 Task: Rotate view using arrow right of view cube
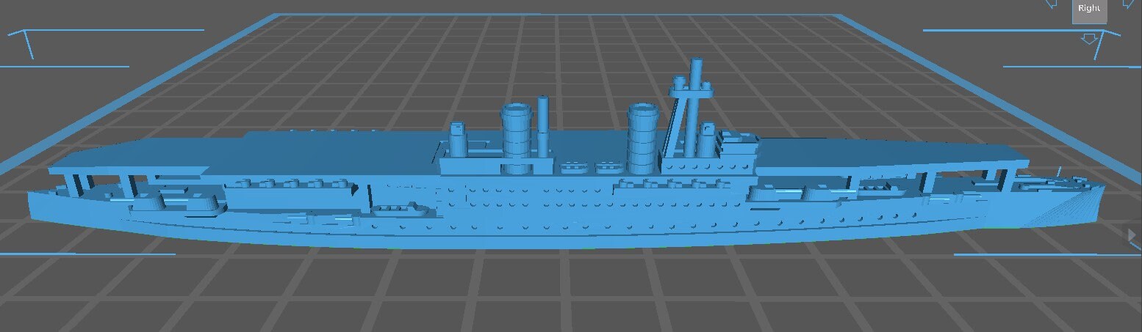[1128, 4]
